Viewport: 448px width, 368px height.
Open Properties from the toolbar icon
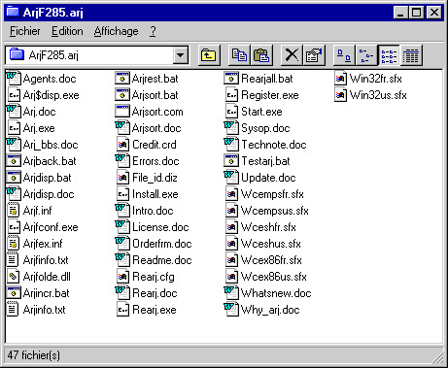point(314,55)
